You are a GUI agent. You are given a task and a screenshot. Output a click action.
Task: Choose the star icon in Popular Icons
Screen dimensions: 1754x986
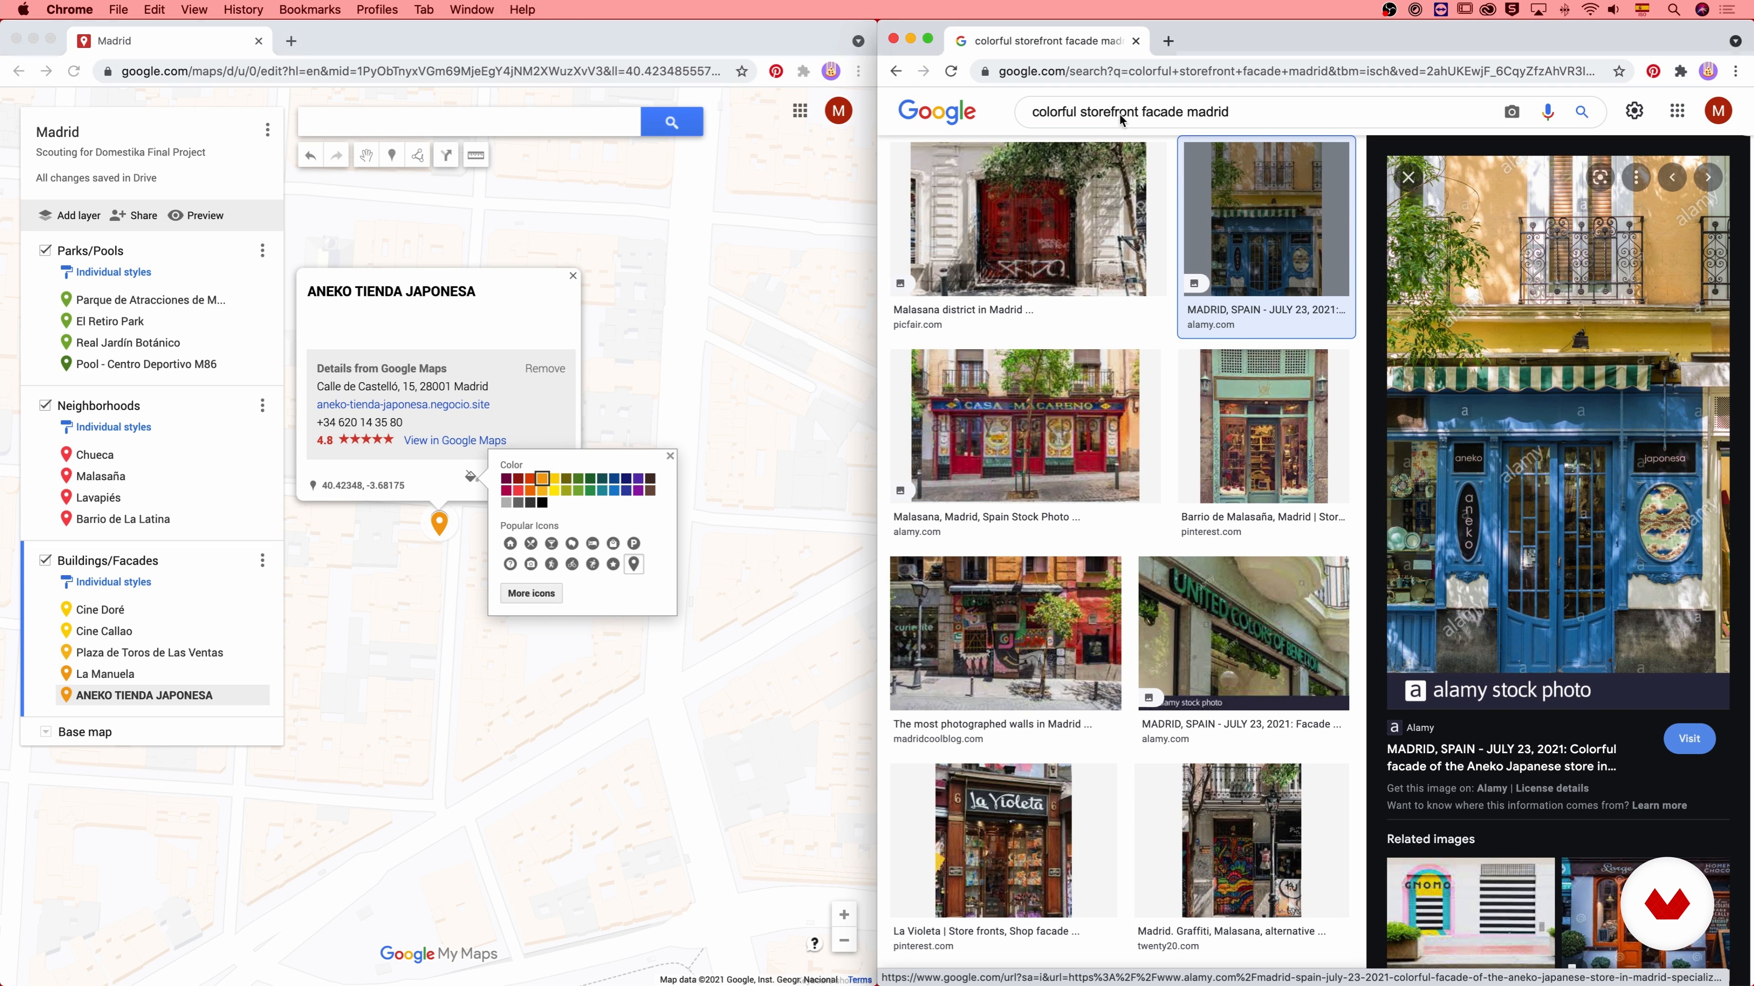(x=613, y=563)
